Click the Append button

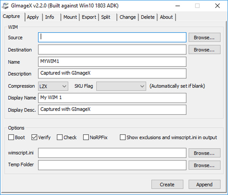tap(204, 184)
